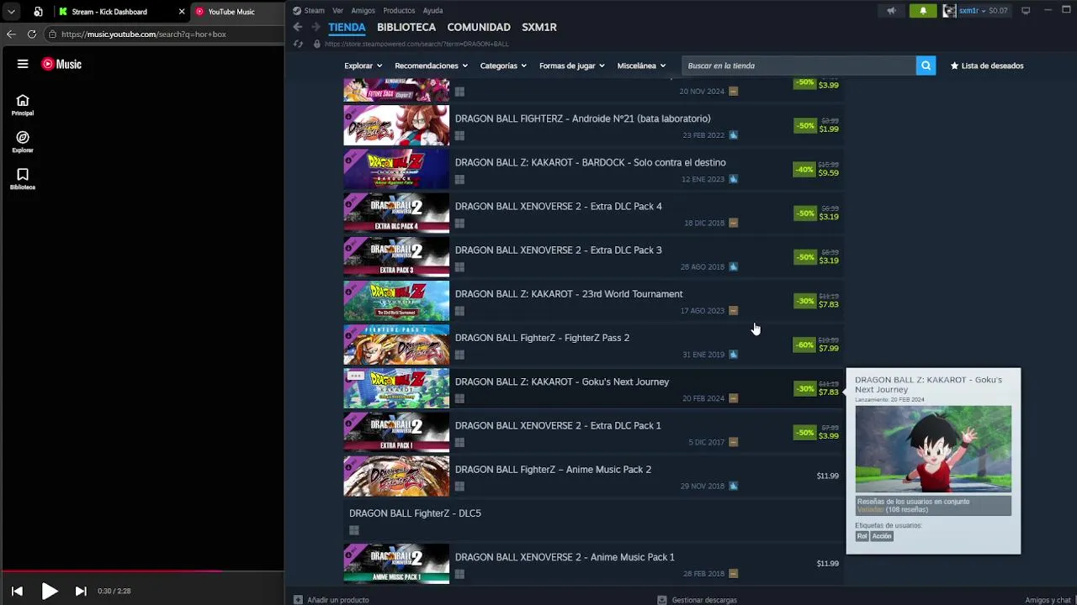Go to BIBLIOTECA section in Steam
1077x605 pixels.
[406, 27]
